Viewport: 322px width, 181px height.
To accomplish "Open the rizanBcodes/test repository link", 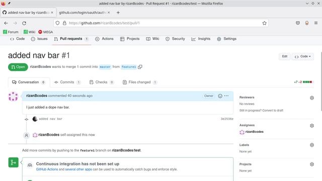I will [x=126, y=150].
